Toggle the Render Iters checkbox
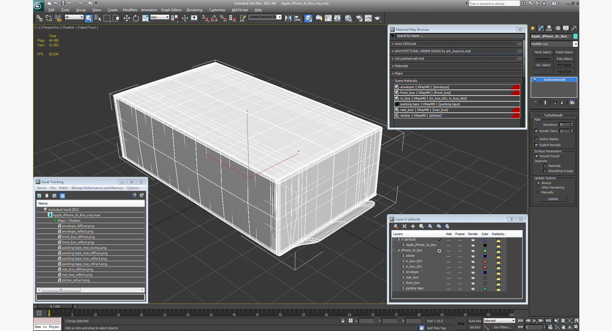This screenshot has height=331, width=612. coord(537,131)
